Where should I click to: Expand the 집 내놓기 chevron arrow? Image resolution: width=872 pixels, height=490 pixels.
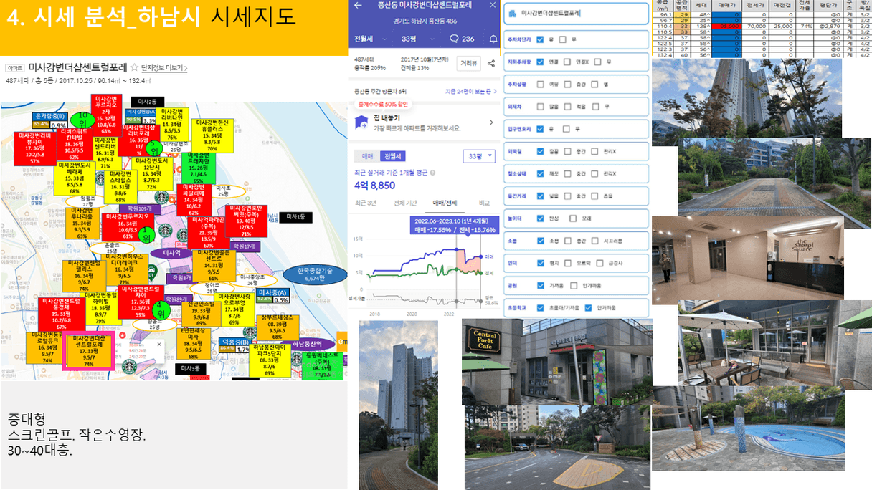coord(491,123)
